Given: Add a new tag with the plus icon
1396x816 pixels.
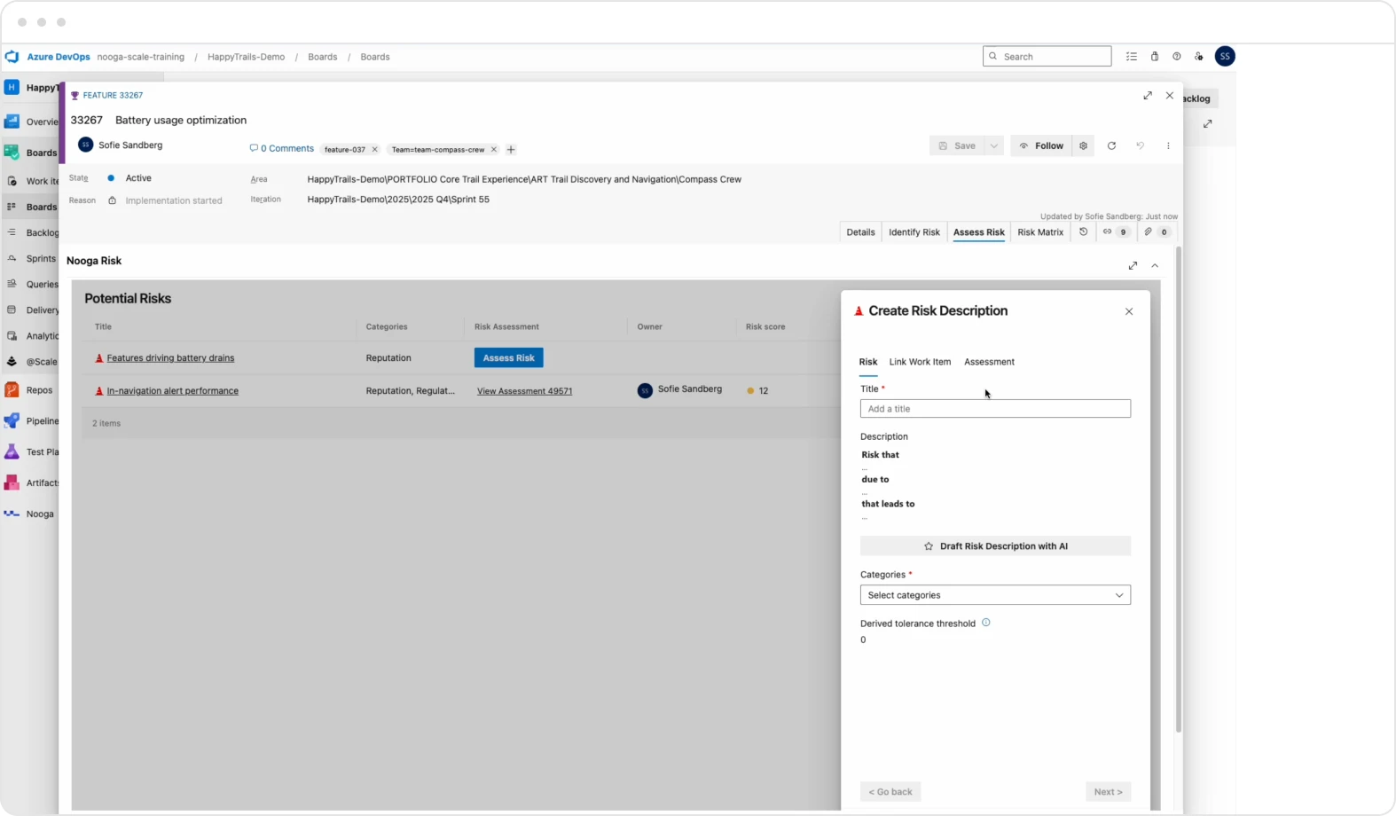Looking at the screenshot, I should (x=511, y=150).
